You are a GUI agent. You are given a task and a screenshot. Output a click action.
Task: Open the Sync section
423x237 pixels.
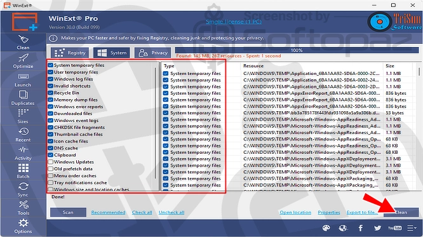23,190
